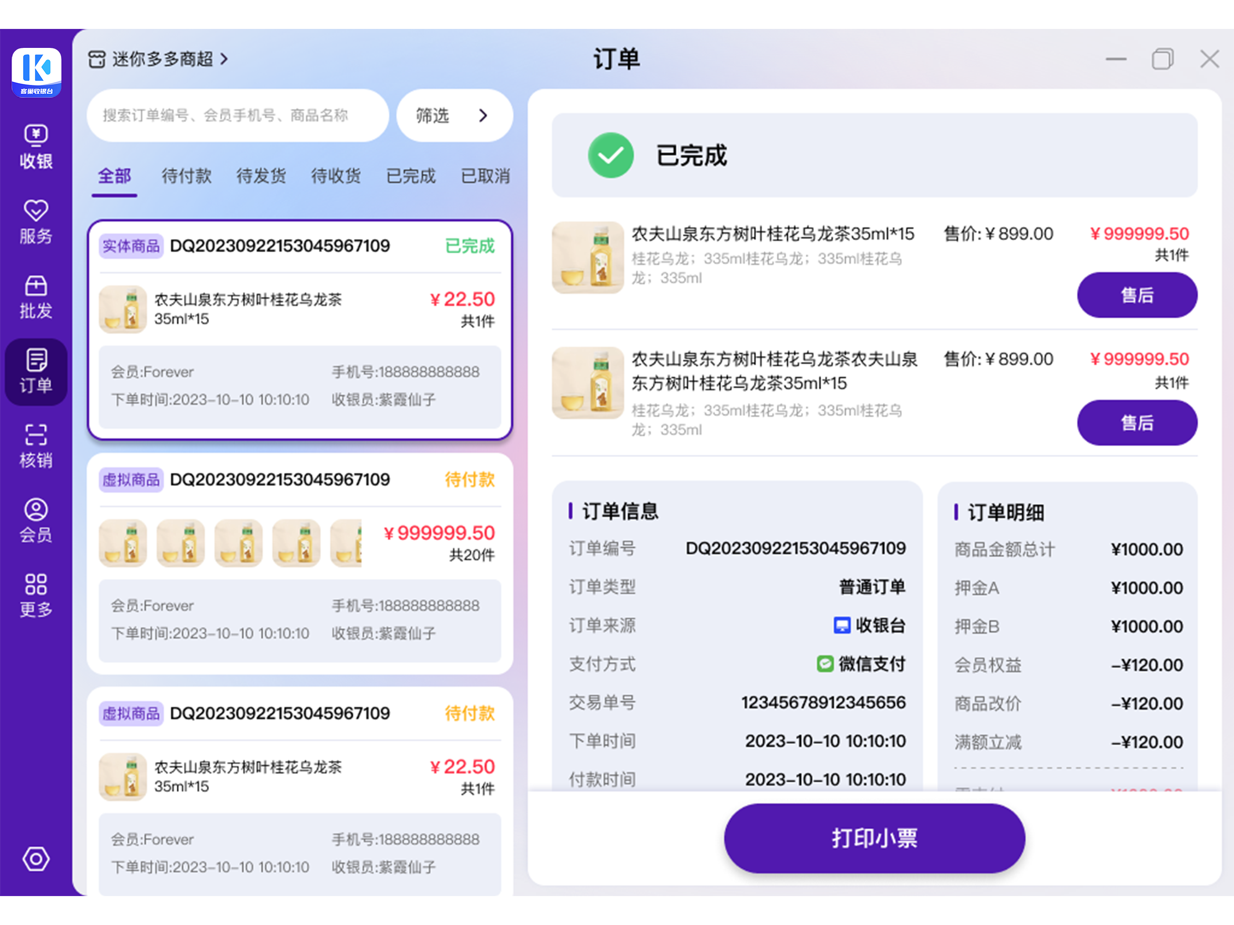The width and height of the screenshot is (1234, 925).
Task: Click the 商品金额总计 ¥1000.00 amount
Action: pyautogui.click(x=1146, y=550)
